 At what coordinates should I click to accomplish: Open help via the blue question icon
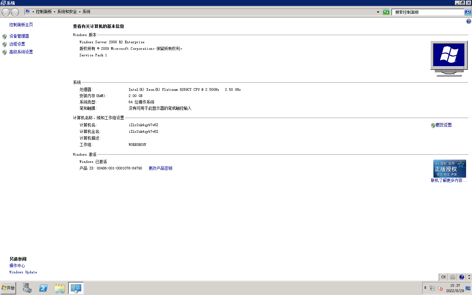[x=468, y=22]
